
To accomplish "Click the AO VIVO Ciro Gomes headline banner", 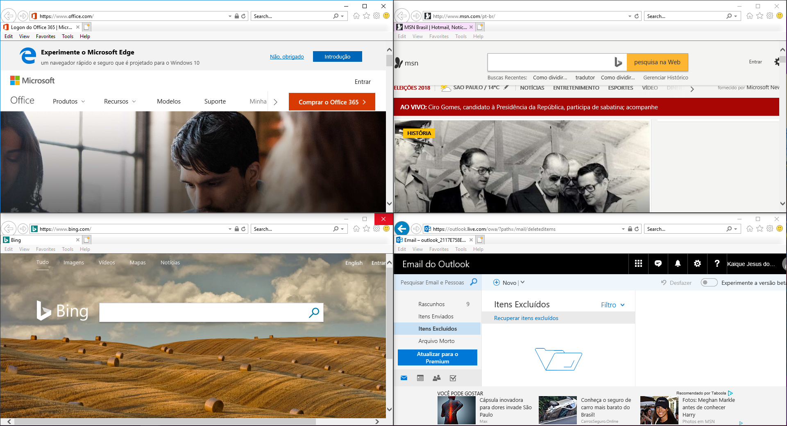I will point(586,107).
